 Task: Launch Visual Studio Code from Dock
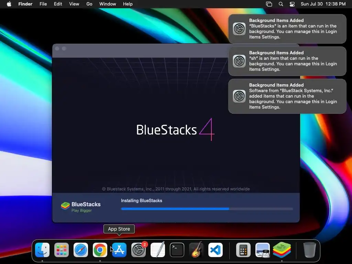216,250
